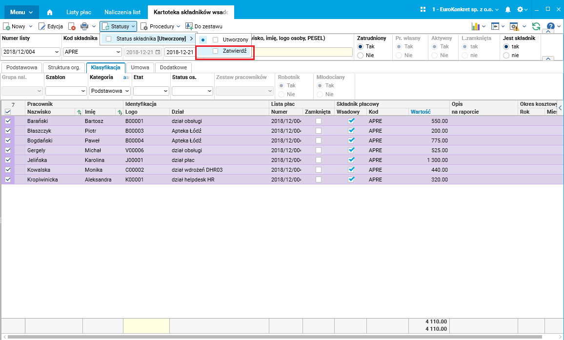Click the blue help question mark icon
The image size is (564, 340).
pos(550,26)
